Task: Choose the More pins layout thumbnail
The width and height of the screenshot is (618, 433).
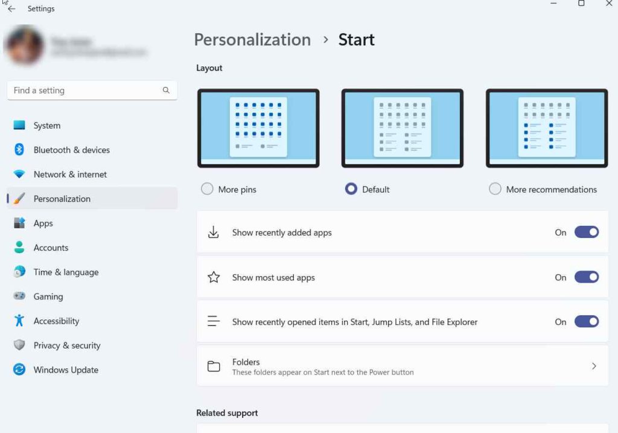Action: (x=258, y=128)
